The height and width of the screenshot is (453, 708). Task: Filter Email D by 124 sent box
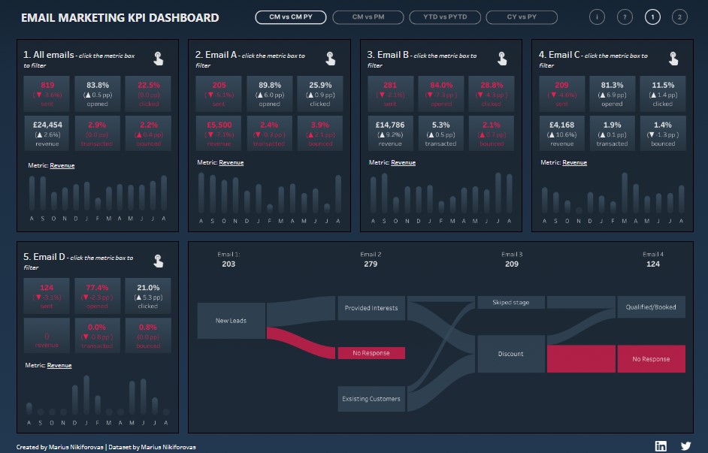(47, 296)
